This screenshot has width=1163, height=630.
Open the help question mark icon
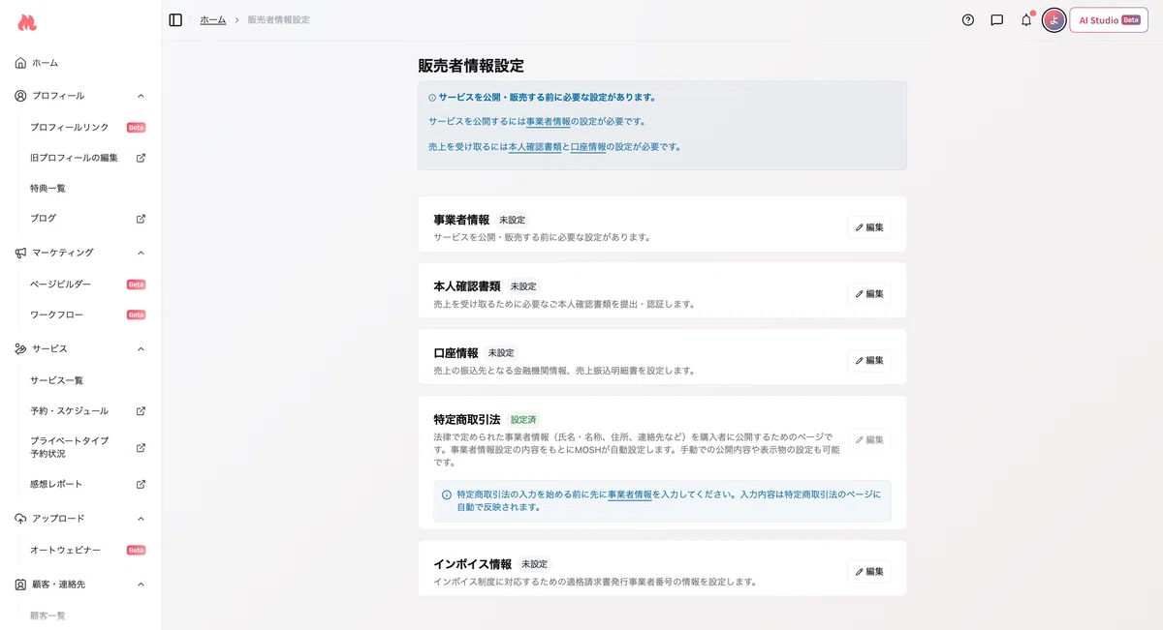coord(967,19)
